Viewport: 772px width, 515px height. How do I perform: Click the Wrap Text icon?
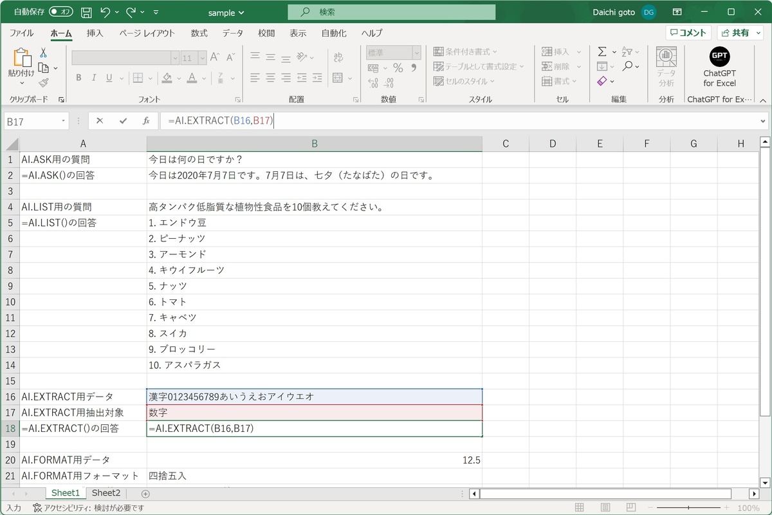tap(338, 57)
